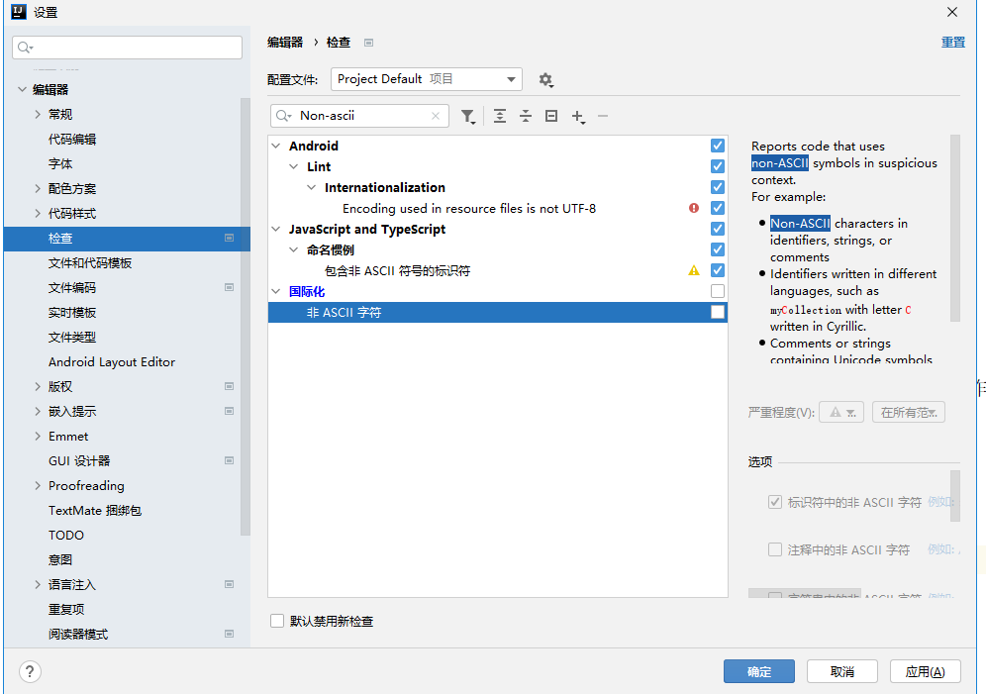Uncheck the Android inspections checkbox

coord(718,146)
